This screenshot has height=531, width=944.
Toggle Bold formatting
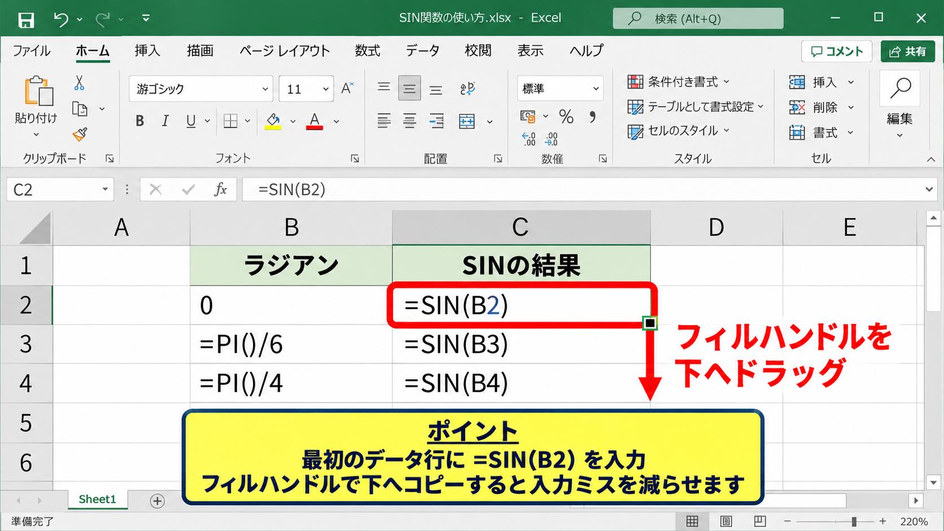click(140, 121)
